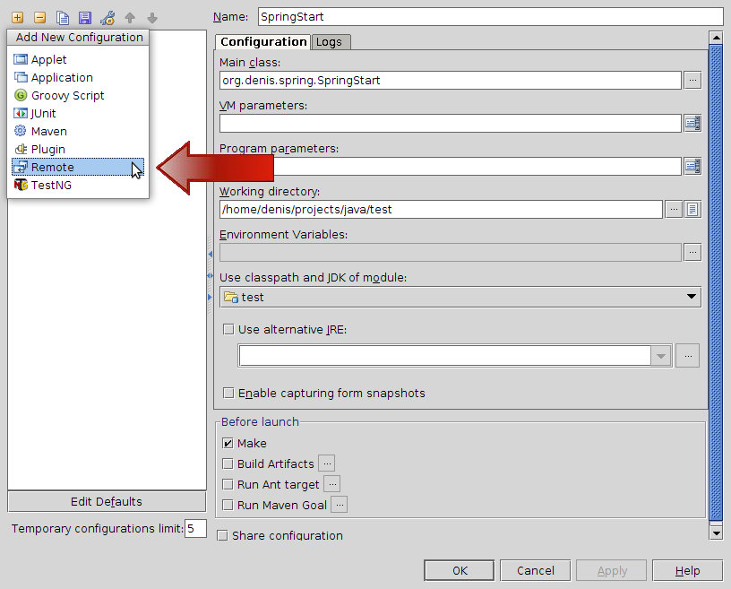
Task: Click the Apply button
Action: (612, 570)
